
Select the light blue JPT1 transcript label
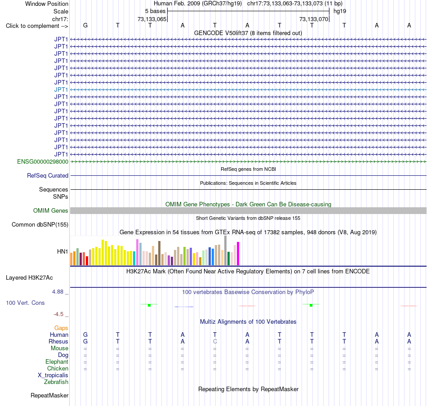pos(61,89)
